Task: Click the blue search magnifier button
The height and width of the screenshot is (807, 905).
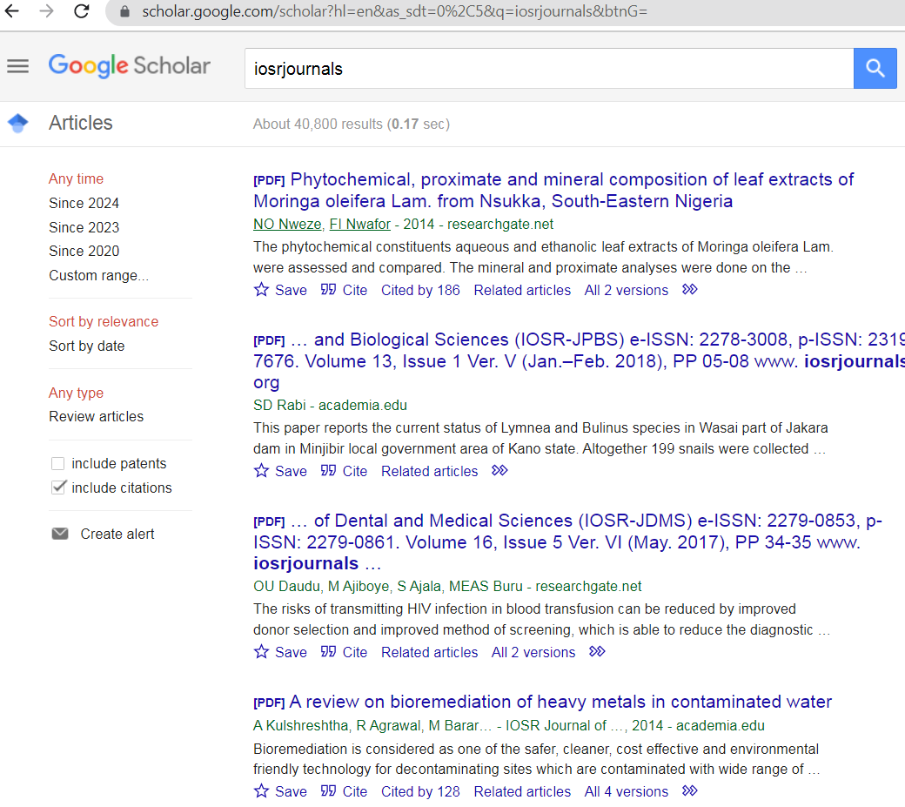Action: [x=875, y=68]
